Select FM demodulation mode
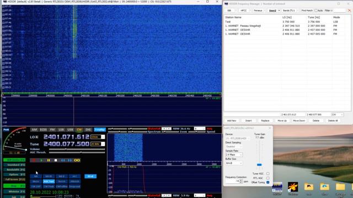The image size is (353, 198). (x=52, y=130)
